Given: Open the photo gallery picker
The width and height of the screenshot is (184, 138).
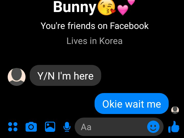Looking at the screenshot, I should [x=50, y=127].
